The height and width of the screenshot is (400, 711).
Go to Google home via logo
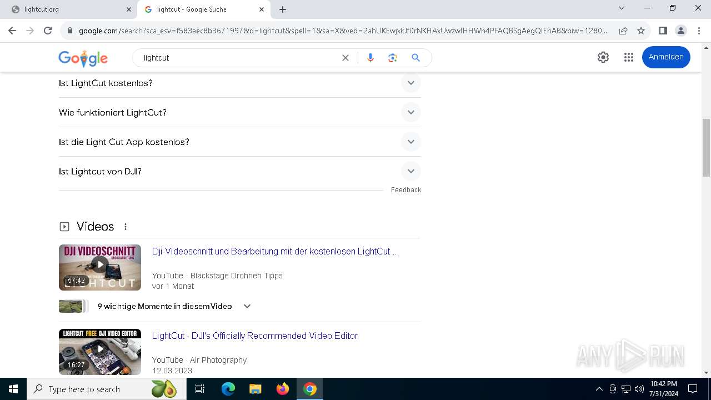pyautogui.click(x=83, y=58)
